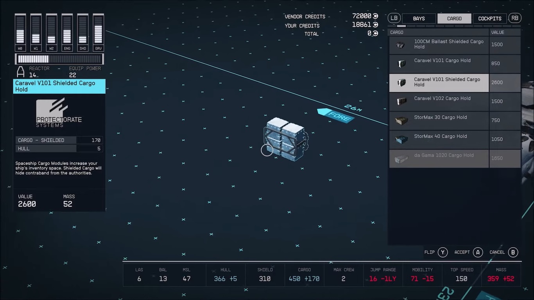Image resolution: width=534 pixels, height=300 pixels.
Task: Select the StorMax 40 Cargo Hold row
Action: click(x=455, y=139)
